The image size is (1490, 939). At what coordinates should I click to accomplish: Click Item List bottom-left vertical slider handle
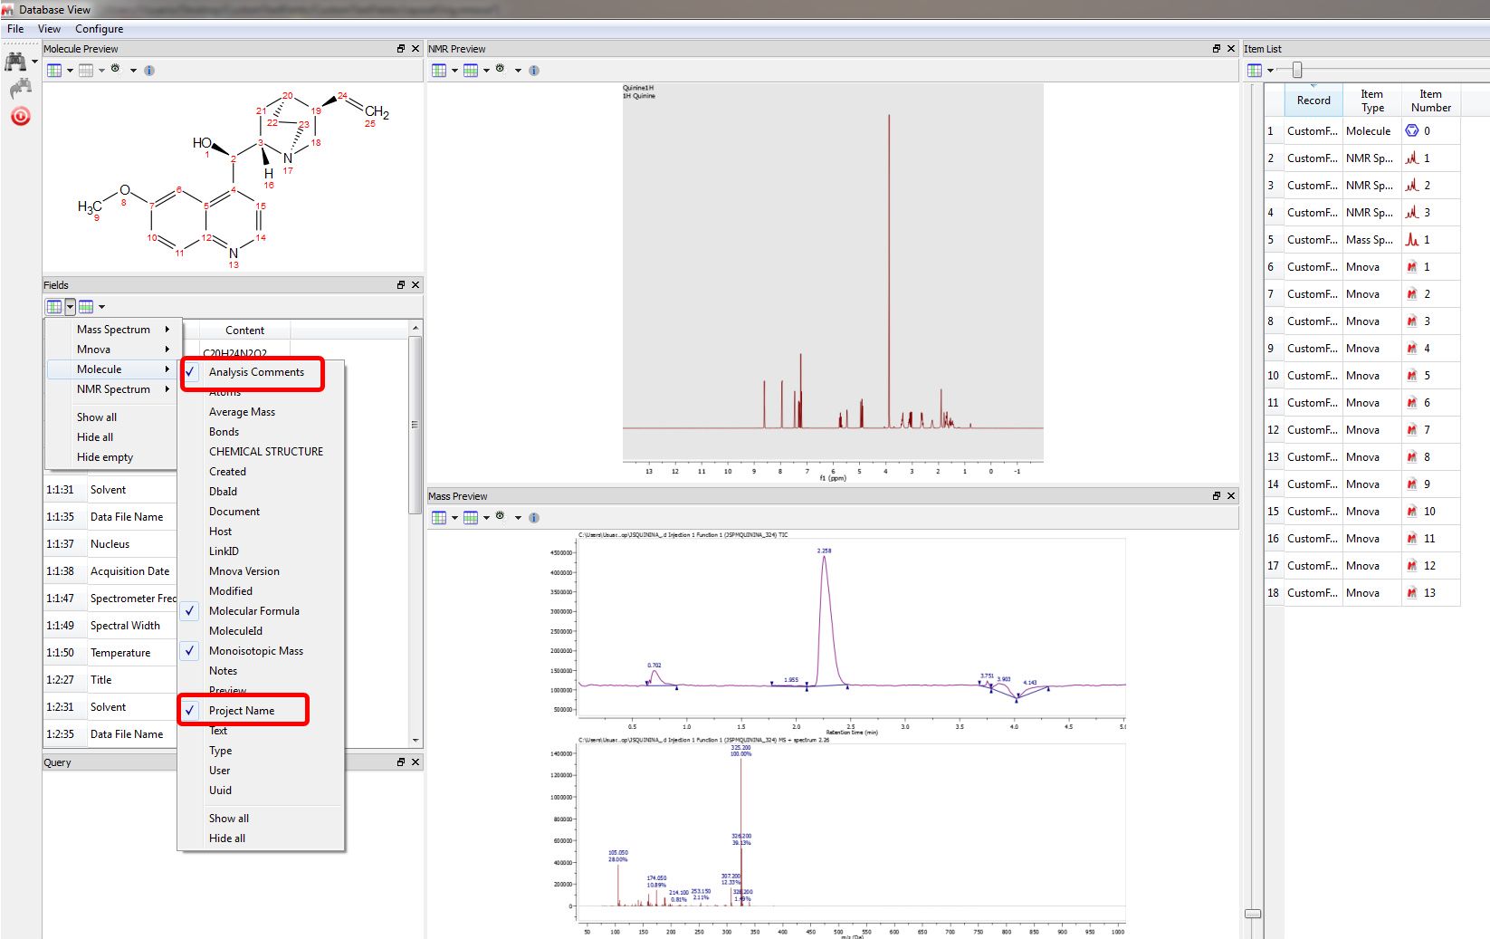click(1253, 914)
